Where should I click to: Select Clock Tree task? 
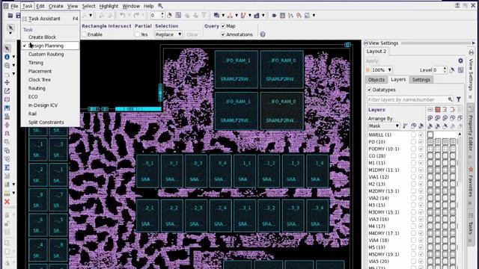click(40, 80)
